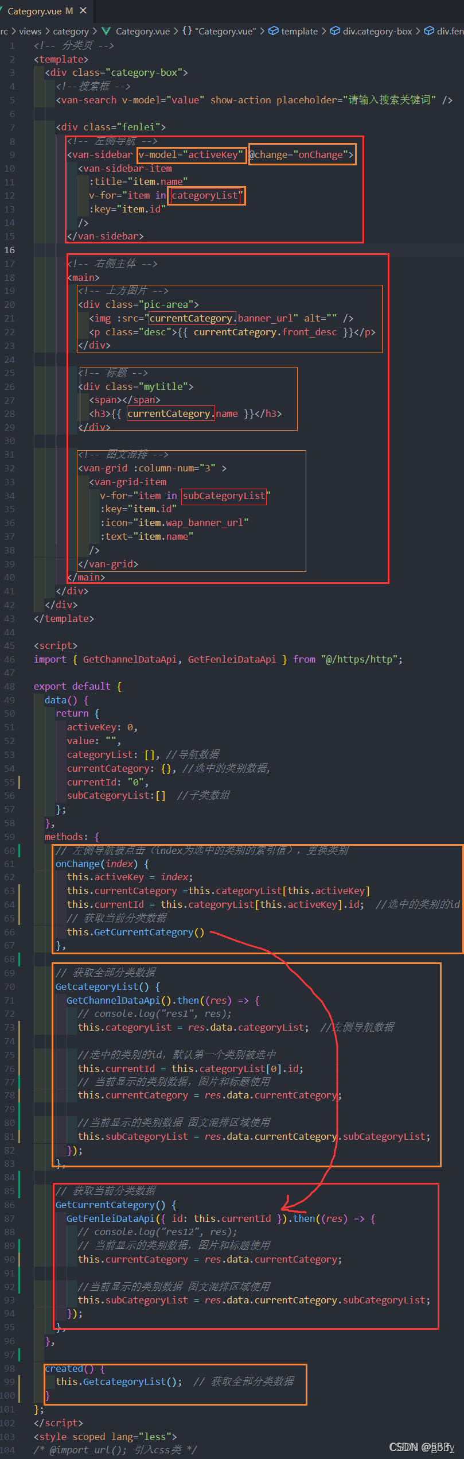This screenshot has width=464, height=1459.
Task: Click the 'currentId: "0",' data property
Action: tap(108, 782)
